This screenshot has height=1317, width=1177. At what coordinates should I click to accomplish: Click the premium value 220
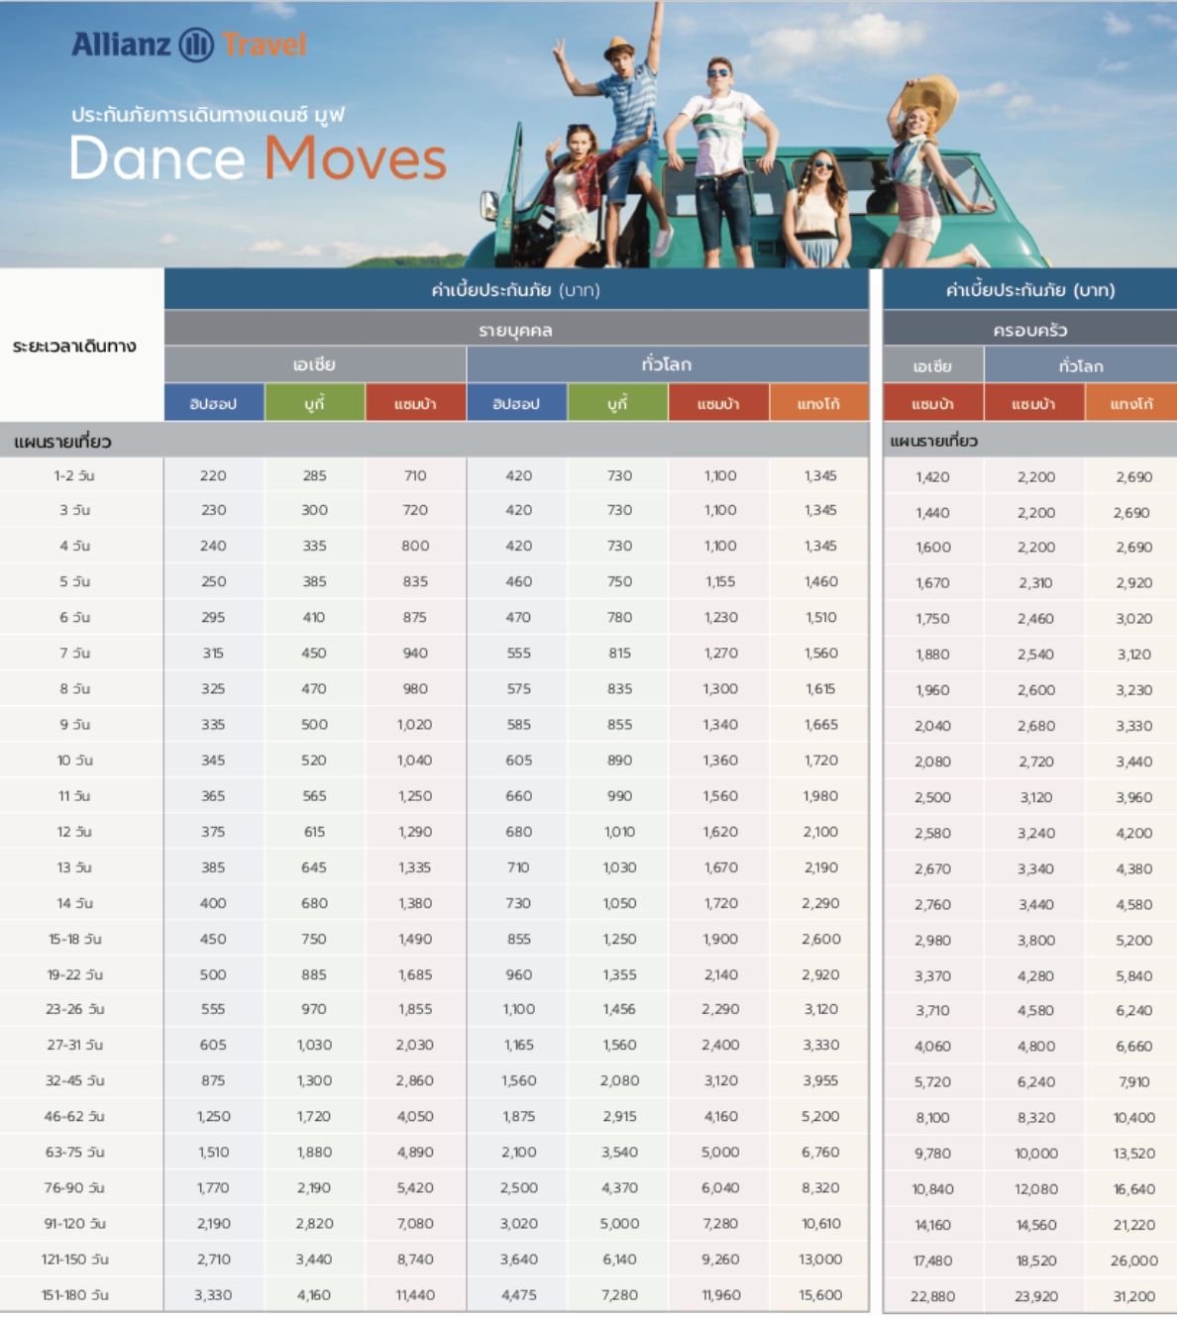[213, 476]
